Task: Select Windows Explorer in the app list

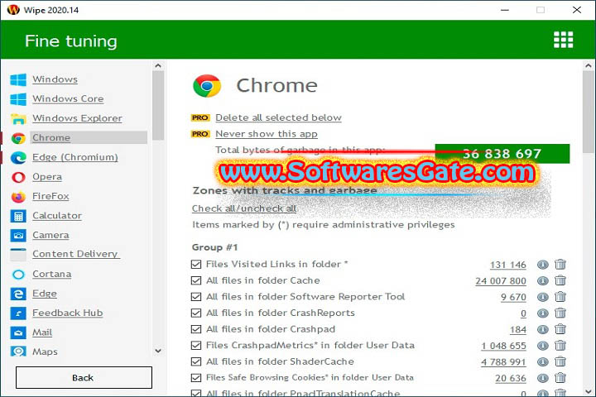Action: [x=77, y=118]
